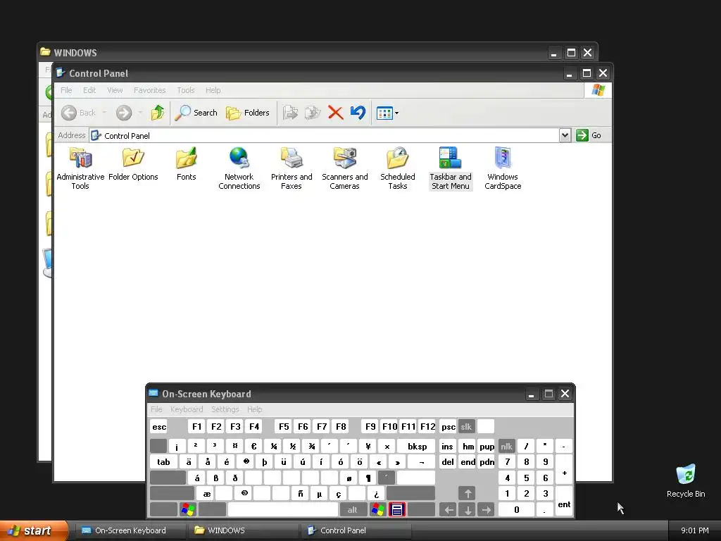Viewport: 721px width, 541px height.
Task: Click the red Delete toolbar icon
Action: click(336, 113)
